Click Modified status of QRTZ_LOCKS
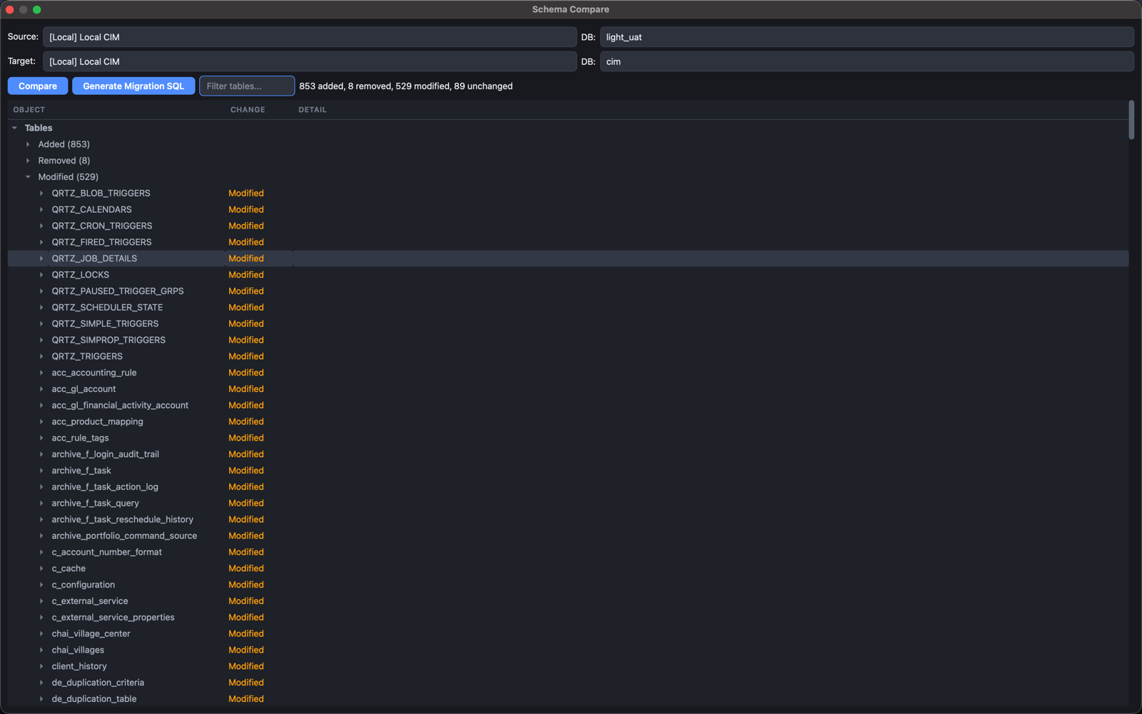This screenshot has width=1142, height=714. (246, 275)
